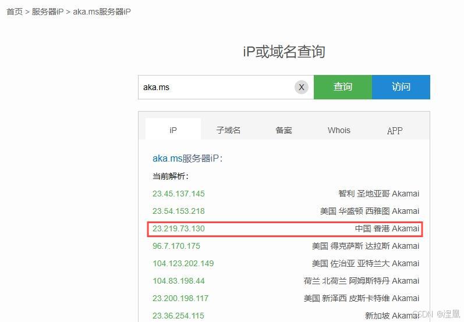
Task: Click the green 查询 button
Action: point(343,87)
